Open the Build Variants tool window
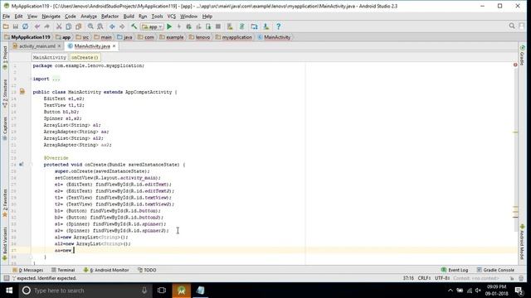Viewport: 531px width, 298px height. click(x=5, y=243)
